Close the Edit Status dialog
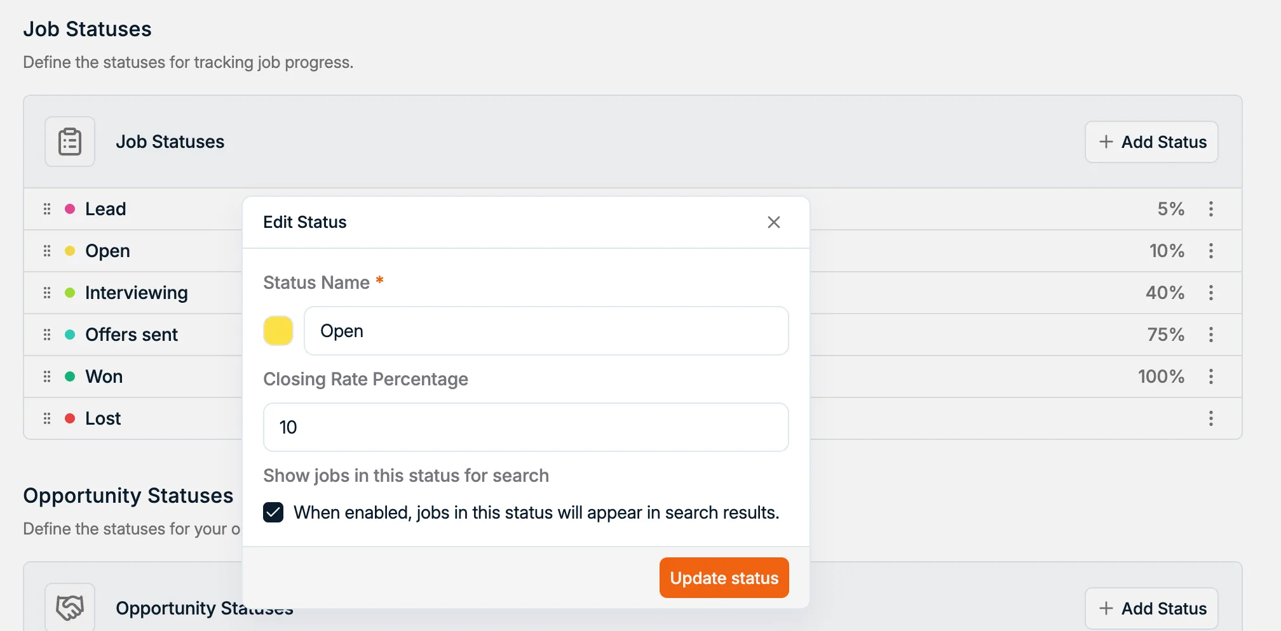 [x=774, y=222]
